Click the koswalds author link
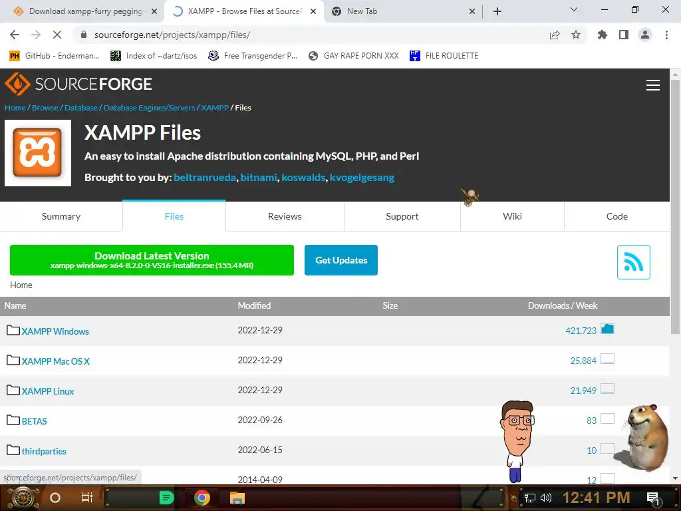Screen dimensions: 681x511 pos(303,177)
